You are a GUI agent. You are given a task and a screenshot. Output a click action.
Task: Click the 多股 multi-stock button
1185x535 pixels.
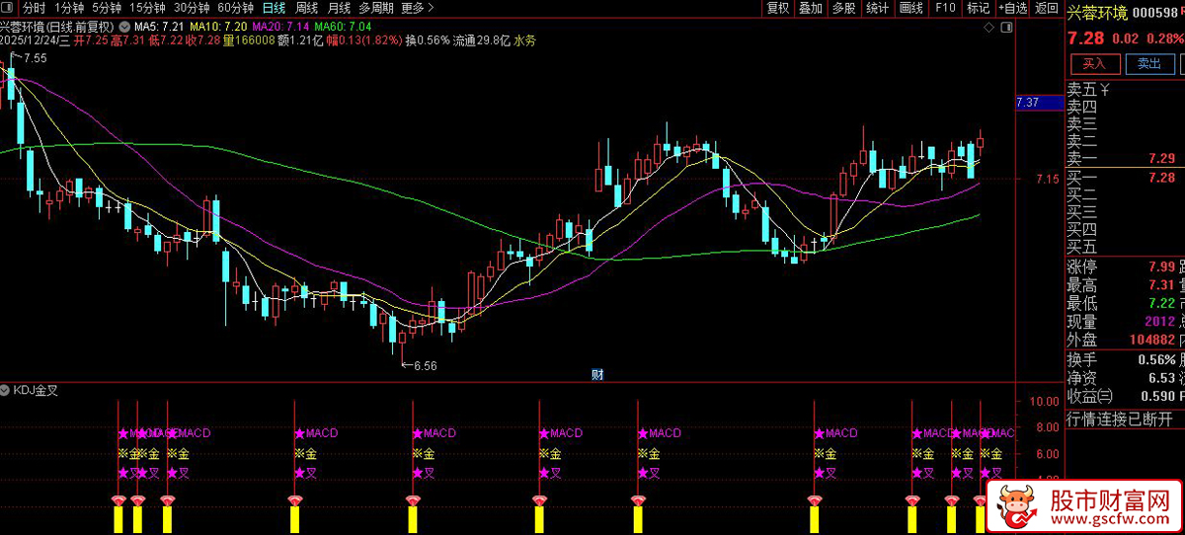click(x=843, y=8)
